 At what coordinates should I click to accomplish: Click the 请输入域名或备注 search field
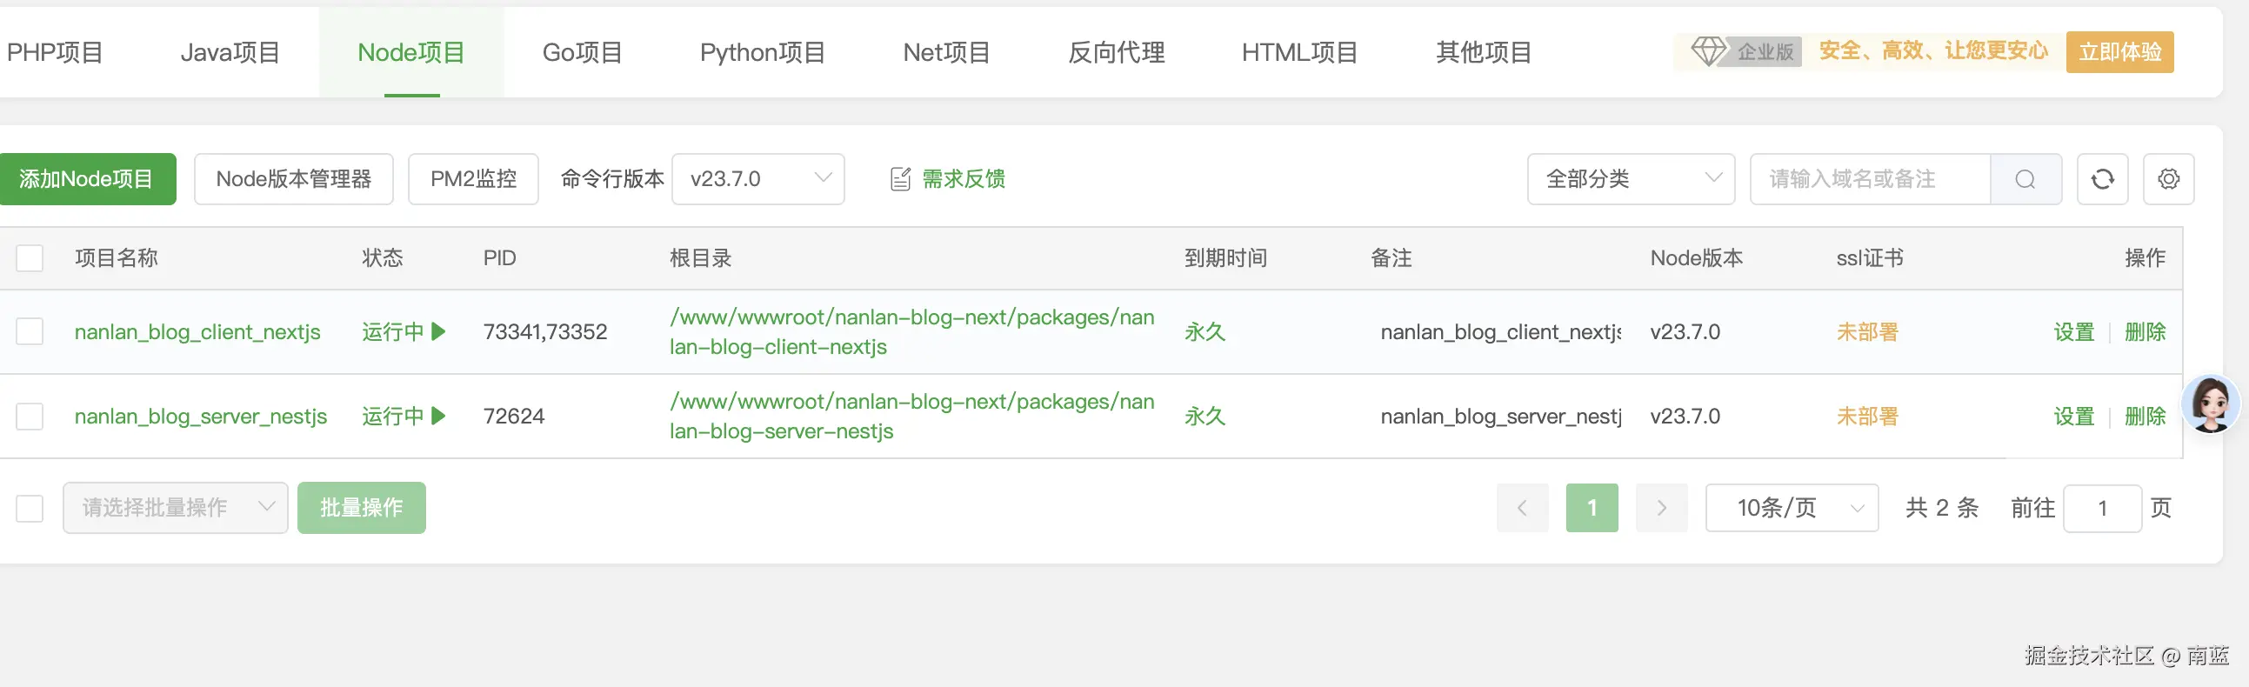[x=1870, y=179]
